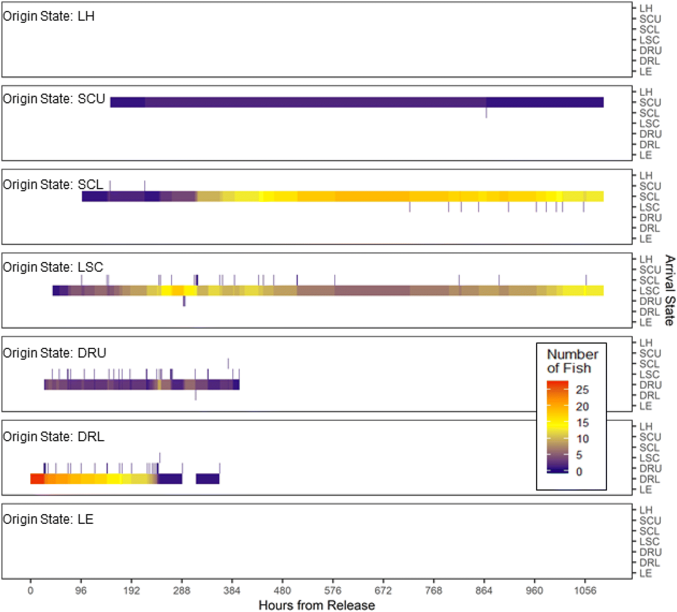Click the 'Origin State: SCU' panel title
Screen dimensions: 677x612
click(x=54, y=99)
